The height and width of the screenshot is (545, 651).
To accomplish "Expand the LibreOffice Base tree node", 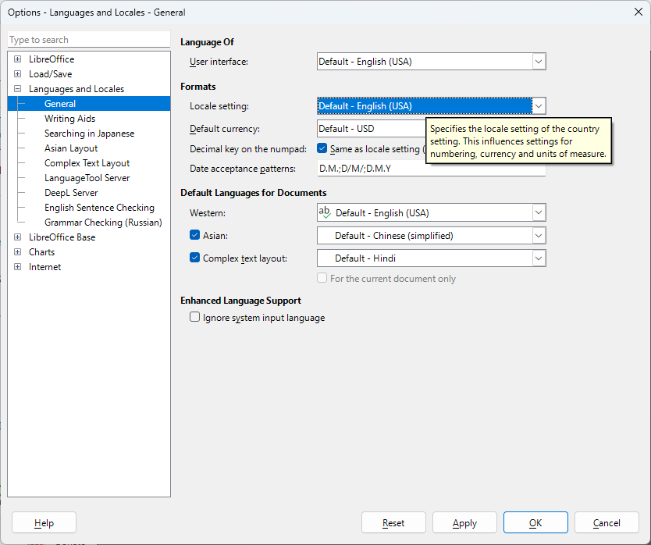I will (x=17, y=237).
